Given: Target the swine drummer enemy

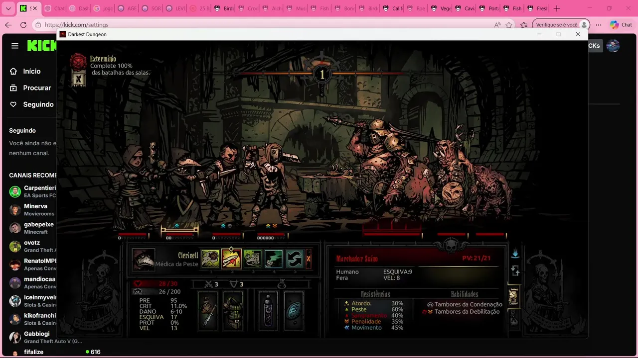Looking at the screenshot, I should point(451,174).
